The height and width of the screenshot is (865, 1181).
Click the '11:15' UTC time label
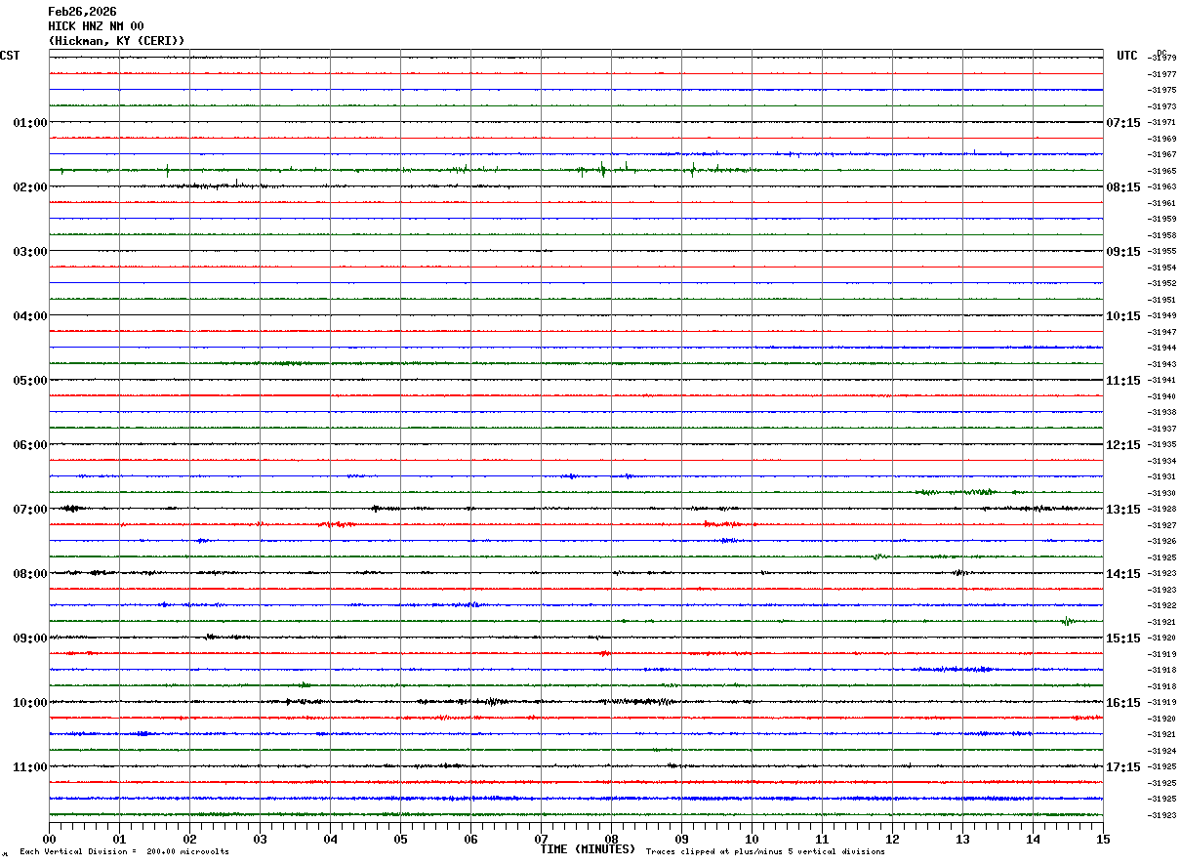pyautogui.click(x=1123, y=381)
